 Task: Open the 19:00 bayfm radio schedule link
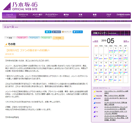(116, 99)
